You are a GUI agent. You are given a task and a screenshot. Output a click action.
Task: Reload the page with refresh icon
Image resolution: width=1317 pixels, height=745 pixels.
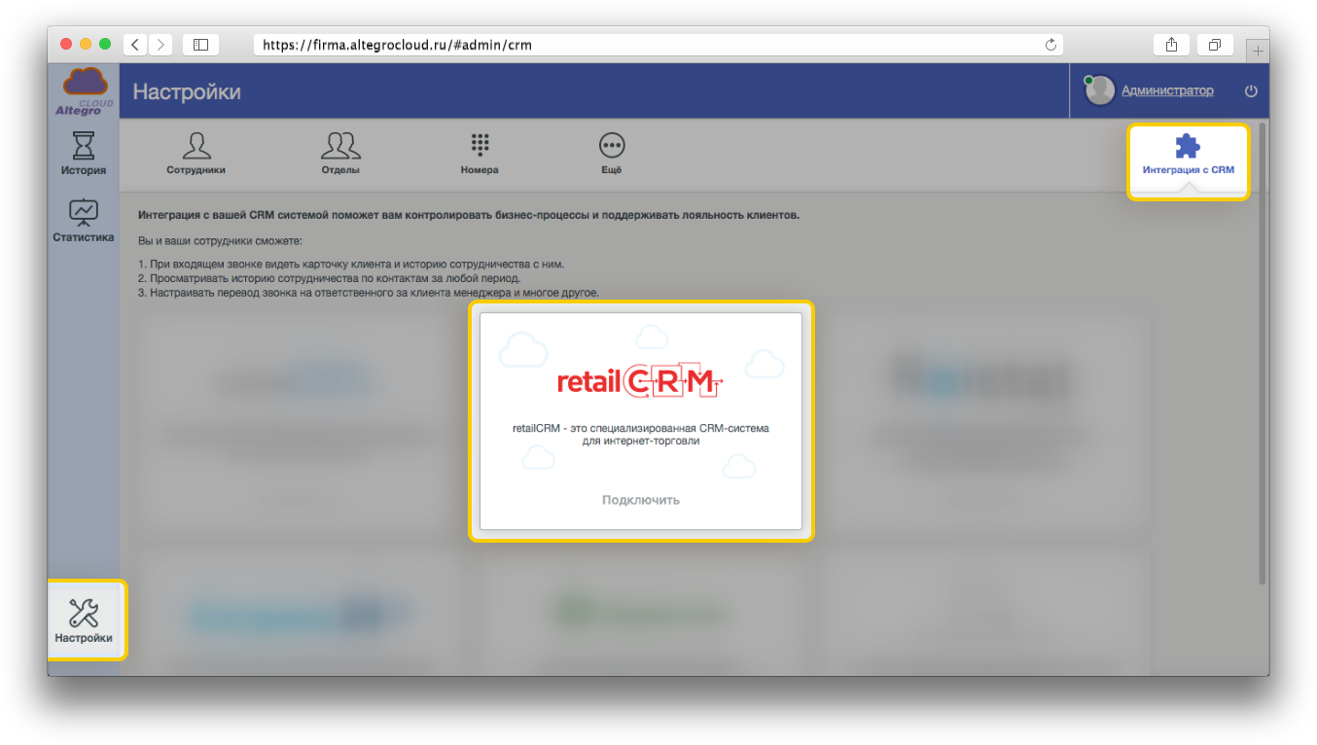pos(1050,45)
